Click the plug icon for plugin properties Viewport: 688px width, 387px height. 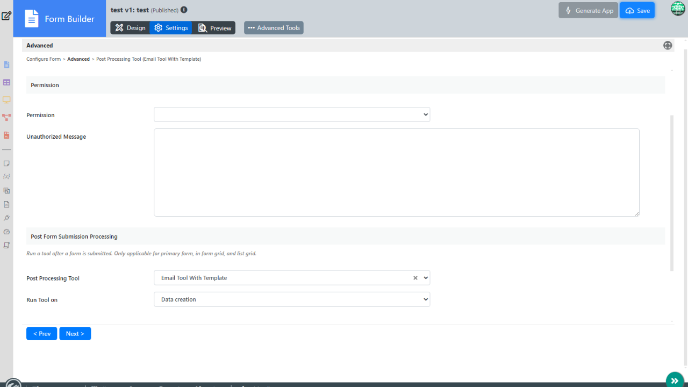(6, 218)
